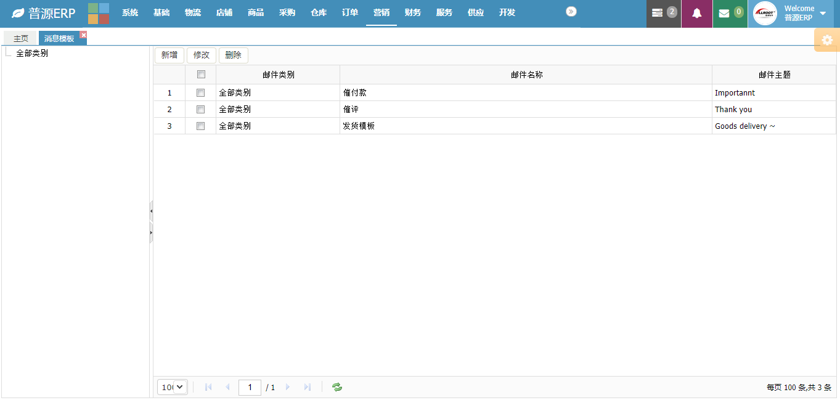Click the 删除 button
The height and width of the screenshot is (408, 840).
point(234,55)
